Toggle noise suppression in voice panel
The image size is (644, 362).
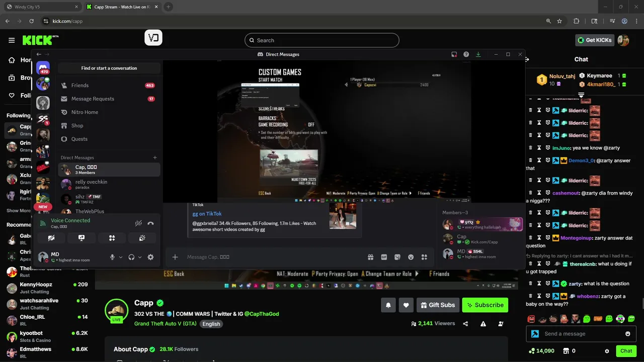[138, 223]
